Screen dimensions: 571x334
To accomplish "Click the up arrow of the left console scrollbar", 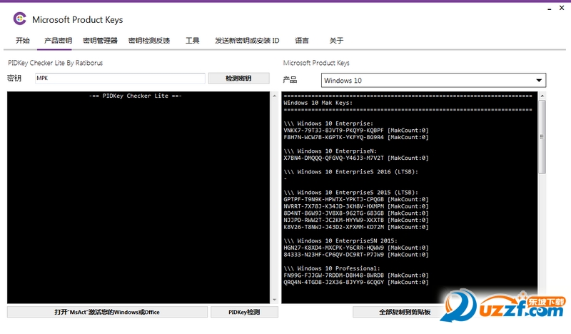I will point(275,96).
